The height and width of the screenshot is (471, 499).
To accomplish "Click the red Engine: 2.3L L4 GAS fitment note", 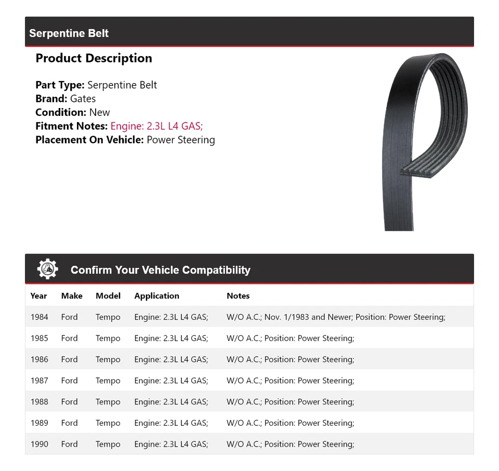I will coord(156,126).
